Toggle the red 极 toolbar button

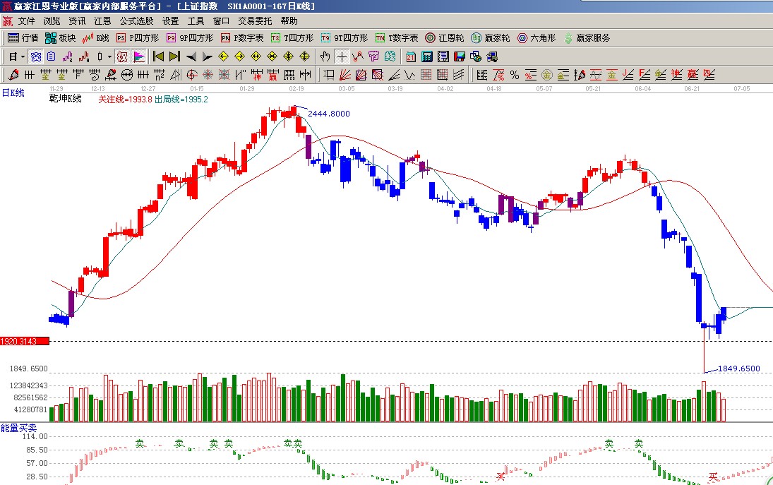tap(121, 56)
